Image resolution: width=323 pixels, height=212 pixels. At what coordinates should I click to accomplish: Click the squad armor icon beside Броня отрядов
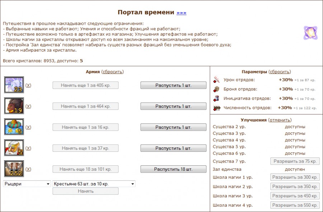216,89
